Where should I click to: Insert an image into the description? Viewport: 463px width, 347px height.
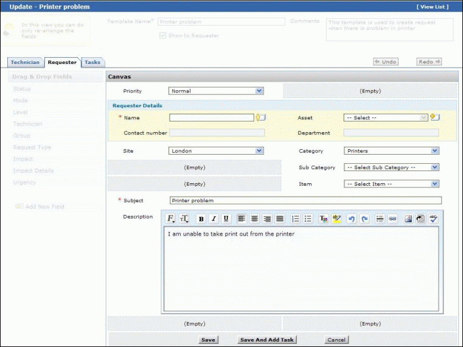coord(408,219)
